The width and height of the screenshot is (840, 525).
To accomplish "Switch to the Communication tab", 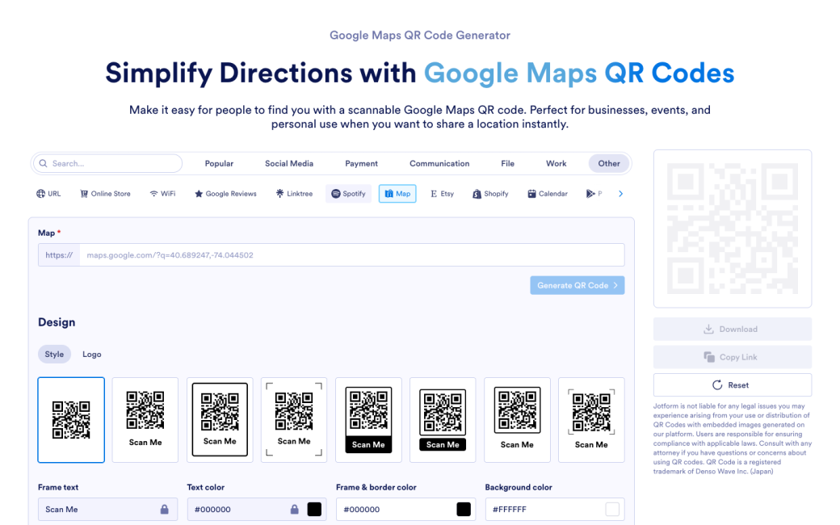I will click(439, 163).
